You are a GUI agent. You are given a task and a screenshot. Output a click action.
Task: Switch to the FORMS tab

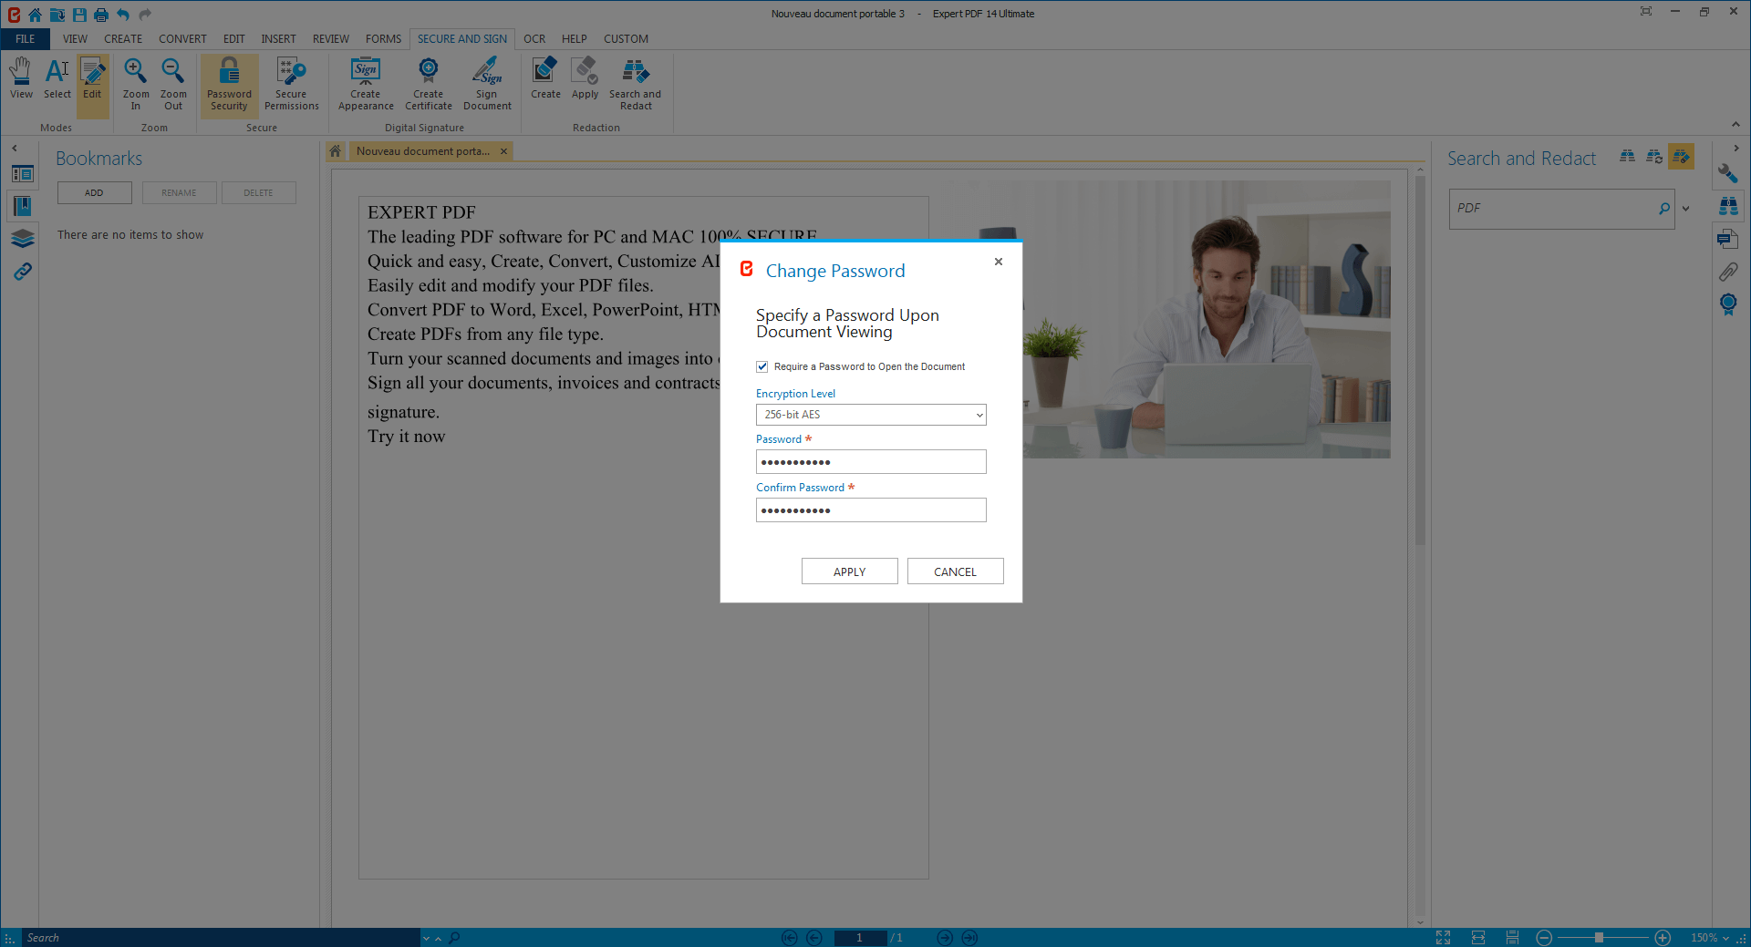383,39
